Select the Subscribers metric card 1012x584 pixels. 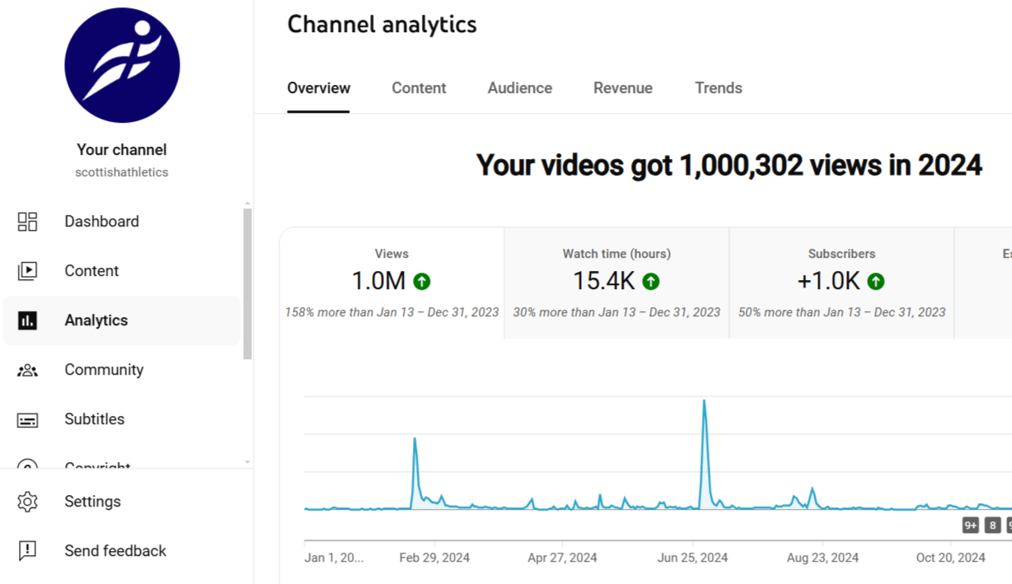click(x=841, y=283)
